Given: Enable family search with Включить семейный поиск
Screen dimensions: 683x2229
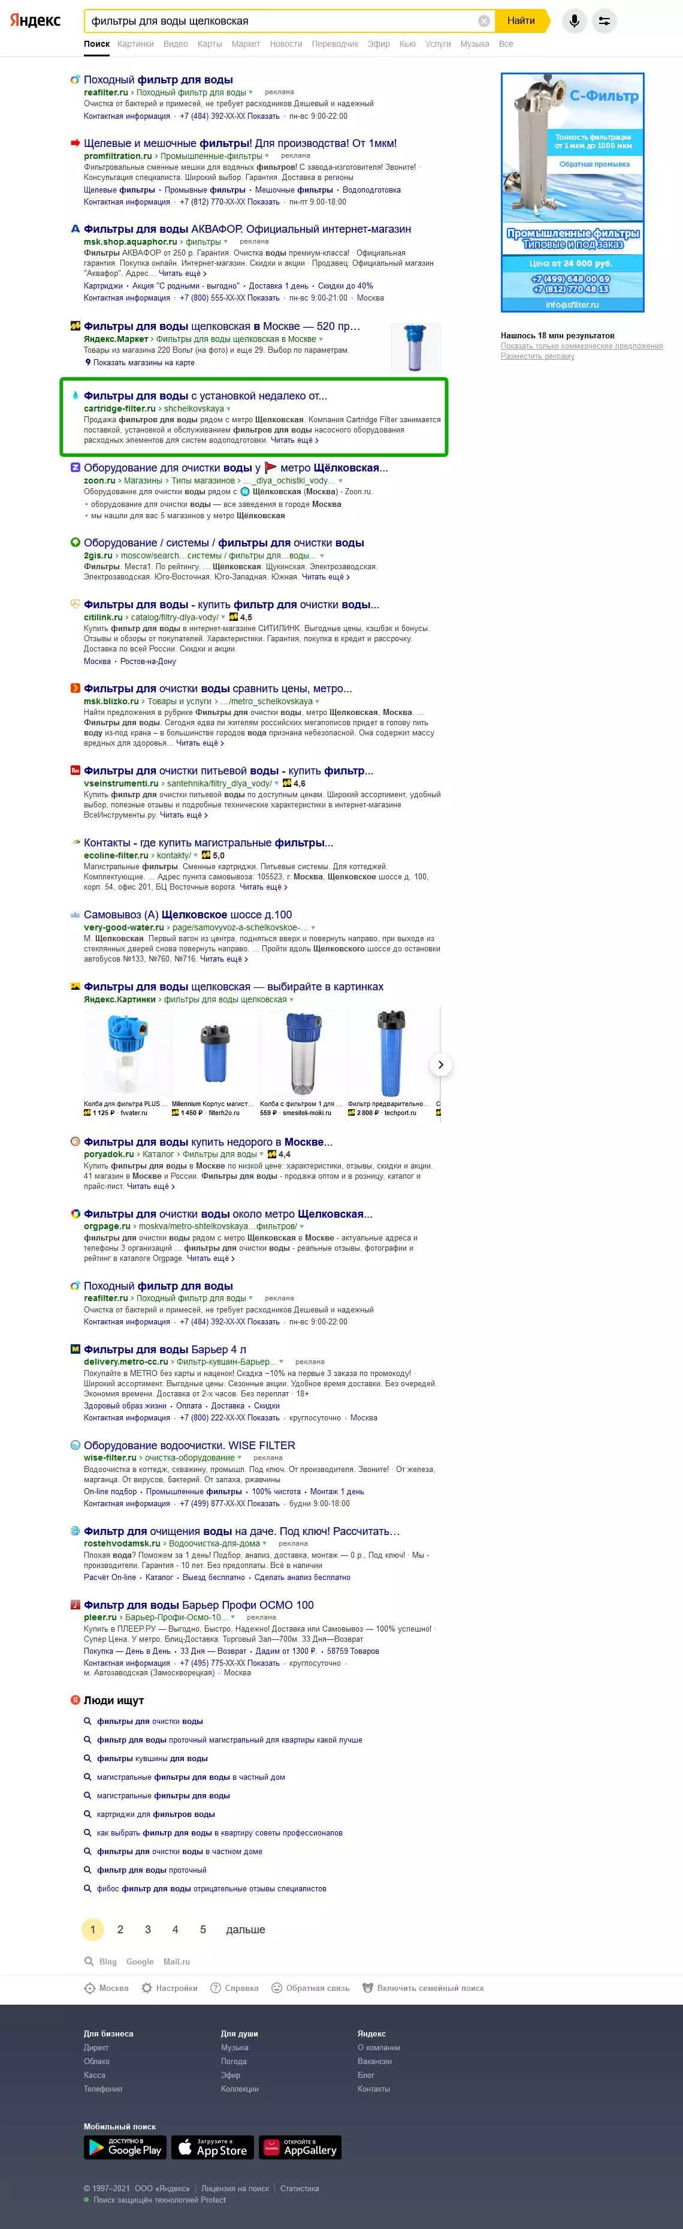Looking at the screenshot, I should pyautogui.click(x=423, y=1988).
